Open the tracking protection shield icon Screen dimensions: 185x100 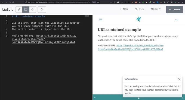point(26,2)
